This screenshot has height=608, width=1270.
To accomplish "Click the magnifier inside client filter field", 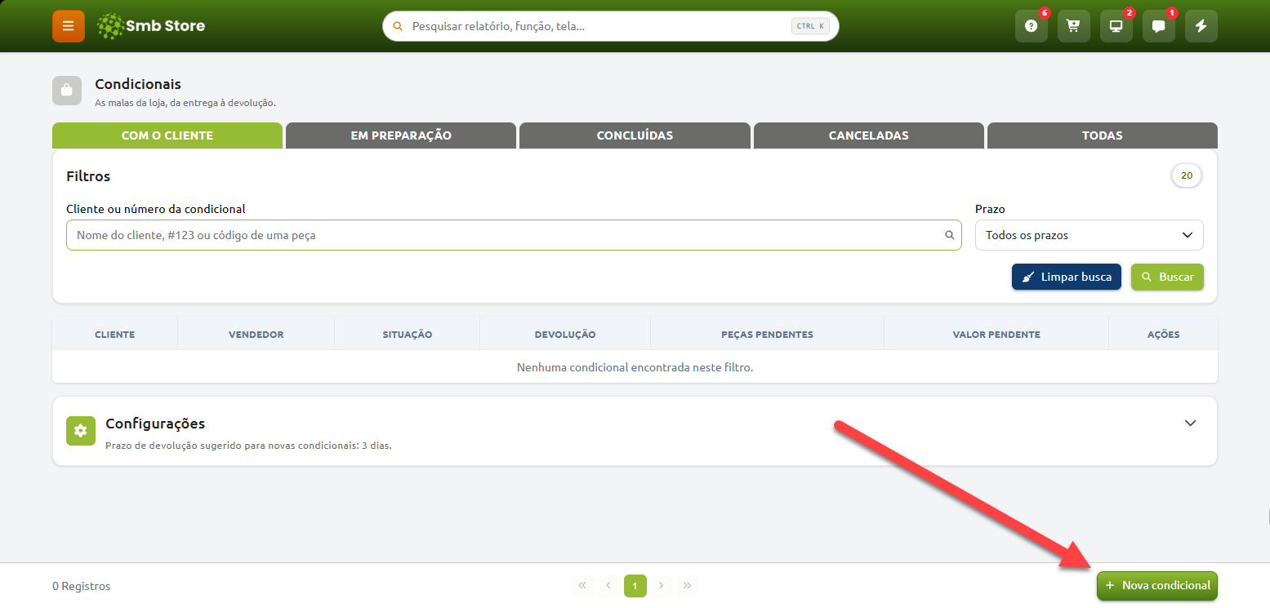I will pyautogui.click(x=950, y=235).
